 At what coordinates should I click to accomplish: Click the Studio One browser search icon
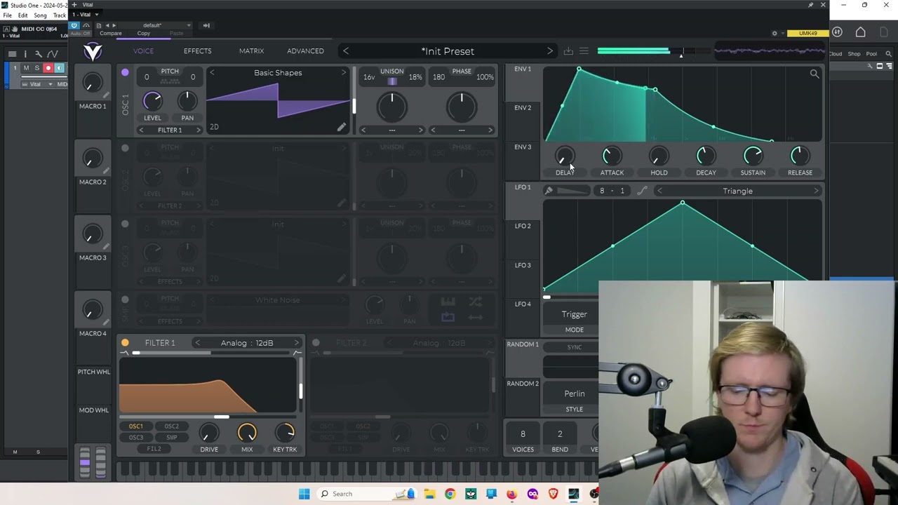click(888, 53)
